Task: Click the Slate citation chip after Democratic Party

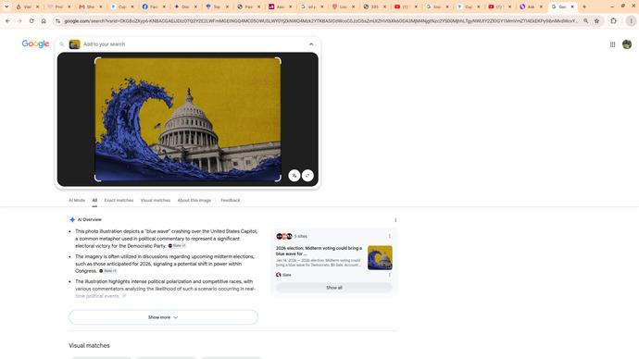Action: 177,246
